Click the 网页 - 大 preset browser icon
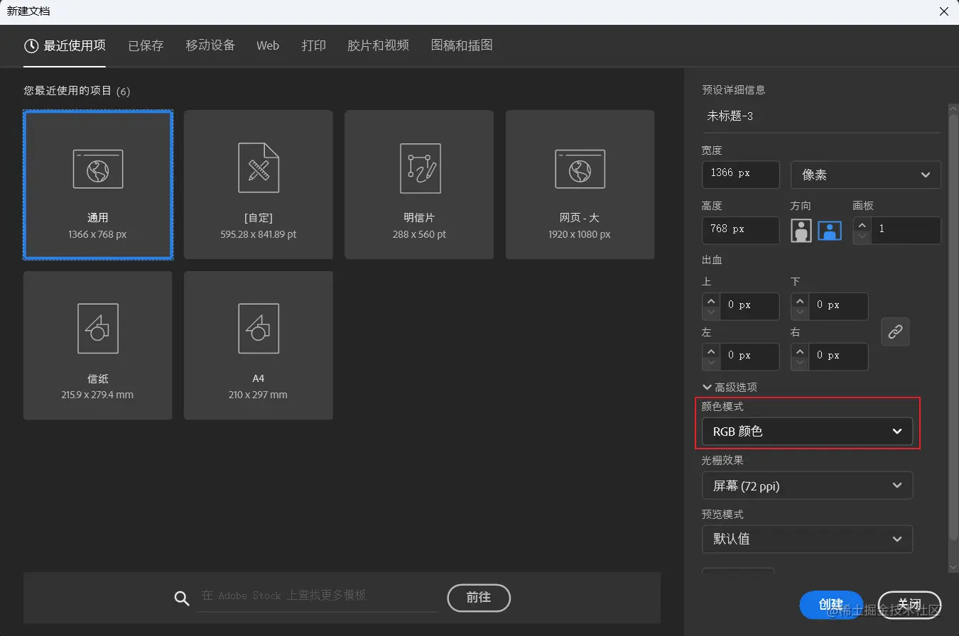959x636 pixels. [x=579, y=168]
